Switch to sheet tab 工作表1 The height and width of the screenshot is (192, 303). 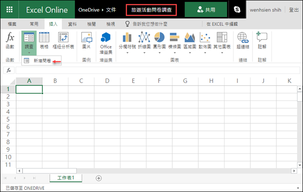click(66, 178)
